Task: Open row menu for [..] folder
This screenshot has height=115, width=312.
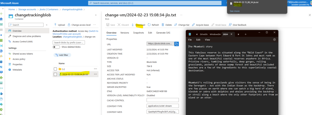Action: [x=95, y=69]
